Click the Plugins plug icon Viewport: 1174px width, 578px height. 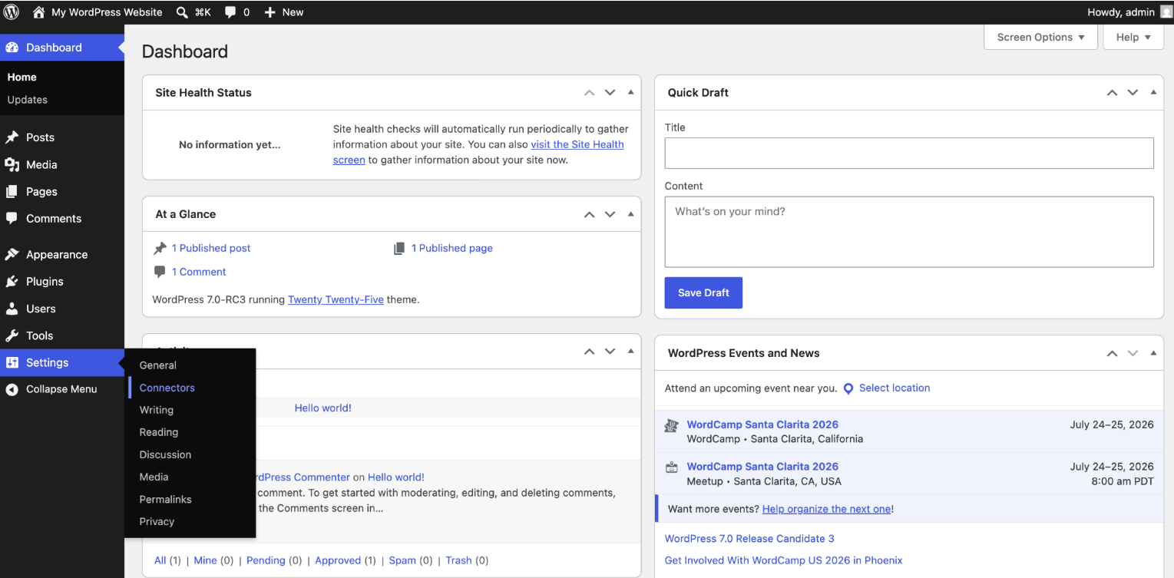pyautogui.click(x=12, y=282)
